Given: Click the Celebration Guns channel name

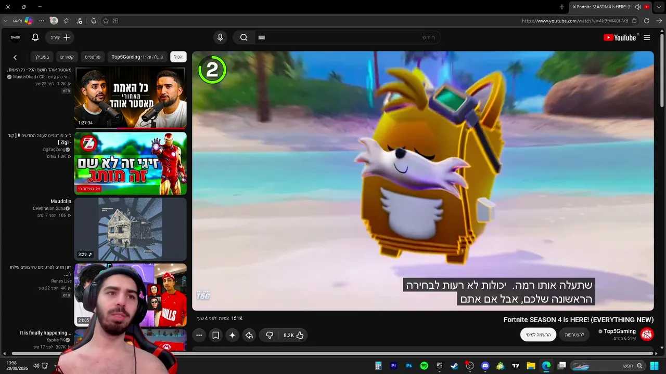Looking at the screenshot, I should (49, 209).
